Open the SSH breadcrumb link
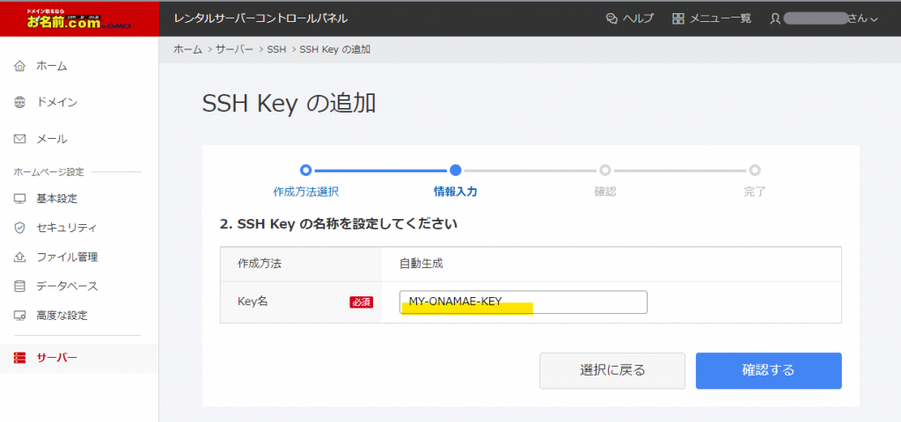 point(277,49)
